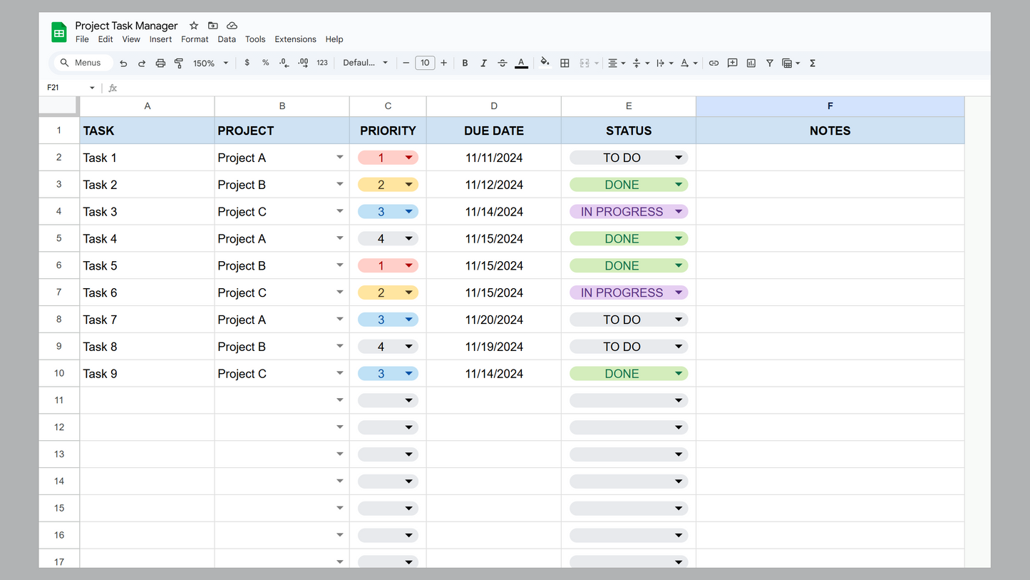Viewport: 1030px width, 580px height.
Task: Click the paint format icon
Action: coord(179,63)
